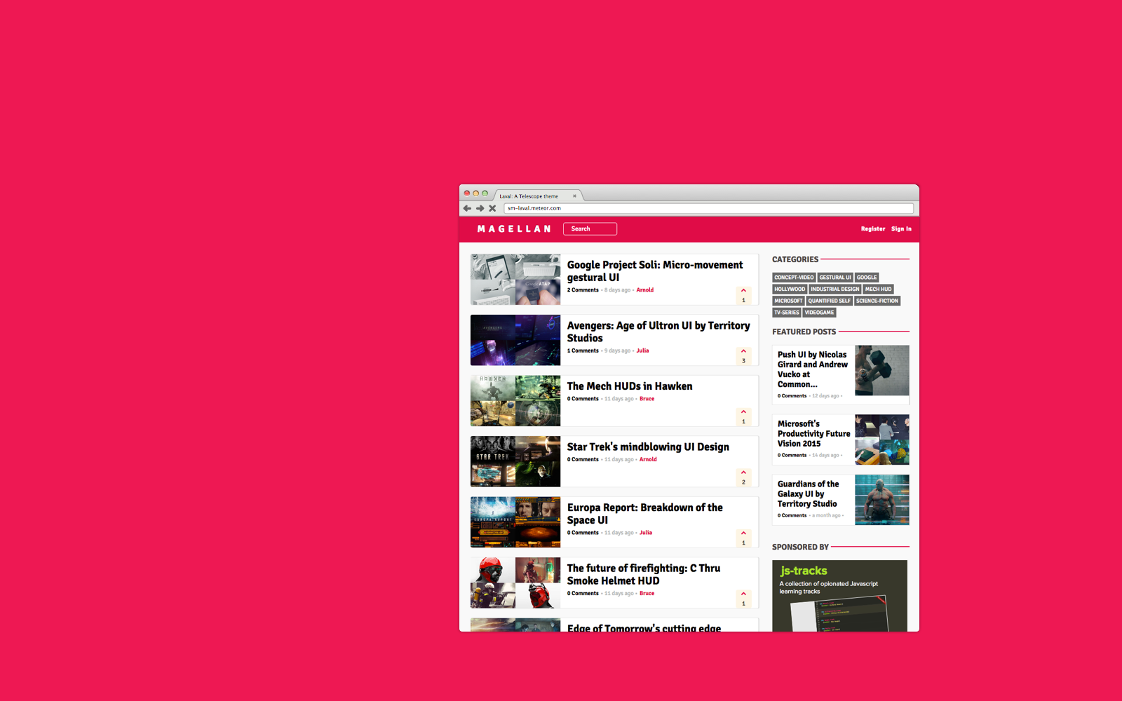This screenshot has height=701, width=1122.
Task: Filter by GESTURAL UI category
Action: tap(835, 278)
